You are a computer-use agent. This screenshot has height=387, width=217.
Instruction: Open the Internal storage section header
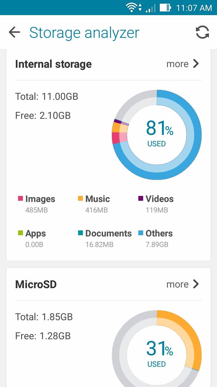click(x=53, y=64)
